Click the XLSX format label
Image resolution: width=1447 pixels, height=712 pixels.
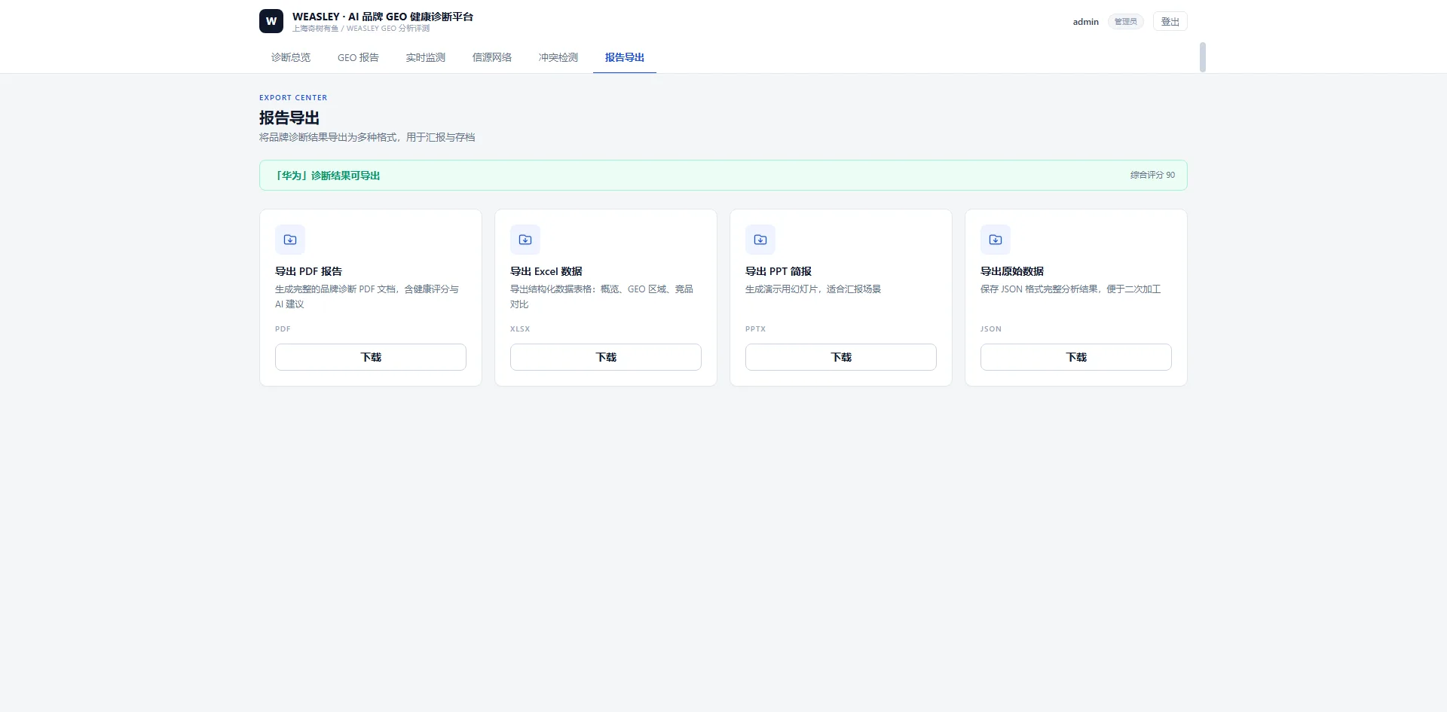520,329
